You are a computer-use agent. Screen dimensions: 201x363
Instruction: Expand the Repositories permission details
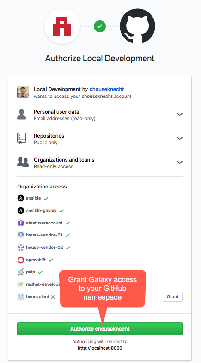(180, 138)
